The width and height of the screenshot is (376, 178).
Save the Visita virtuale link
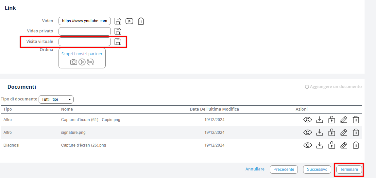[x=118, y=42]
